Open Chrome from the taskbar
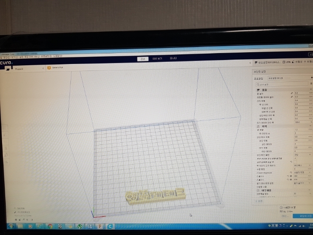313x235 pixels. [x=50, y=226]
